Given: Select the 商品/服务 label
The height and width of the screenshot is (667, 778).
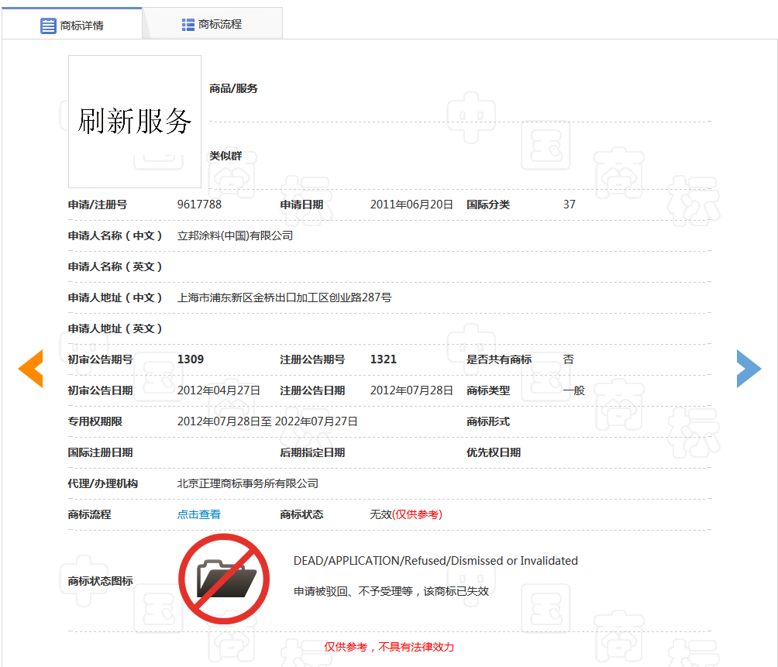Looking at the screenshot, I should (x=233, y=88).
